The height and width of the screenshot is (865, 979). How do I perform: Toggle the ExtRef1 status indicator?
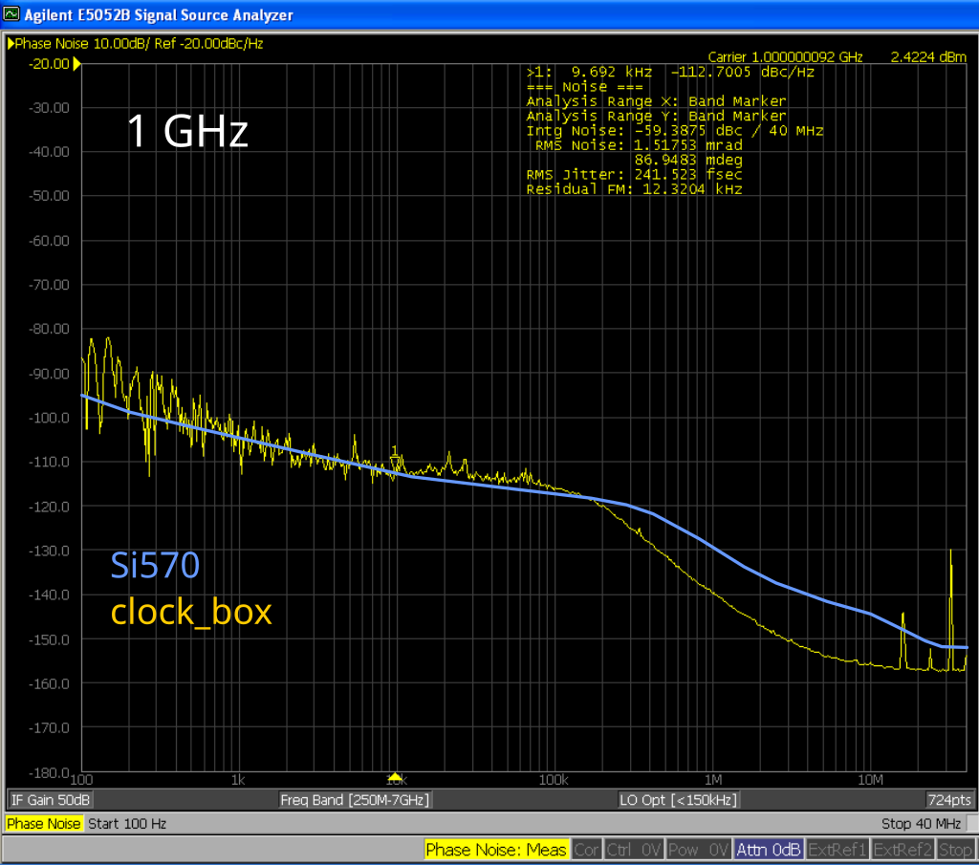point(838,850)
